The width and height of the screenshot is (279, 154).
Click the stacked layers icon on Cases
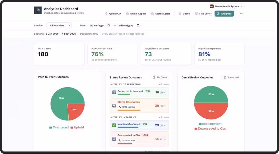point(180,14)
